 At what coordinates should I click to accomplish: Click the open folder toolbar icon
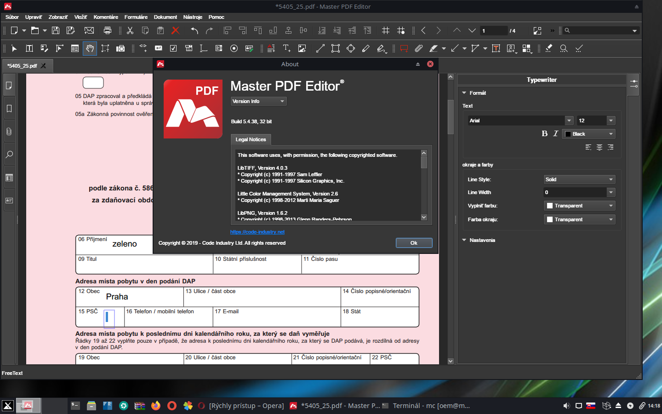point(35,30)
